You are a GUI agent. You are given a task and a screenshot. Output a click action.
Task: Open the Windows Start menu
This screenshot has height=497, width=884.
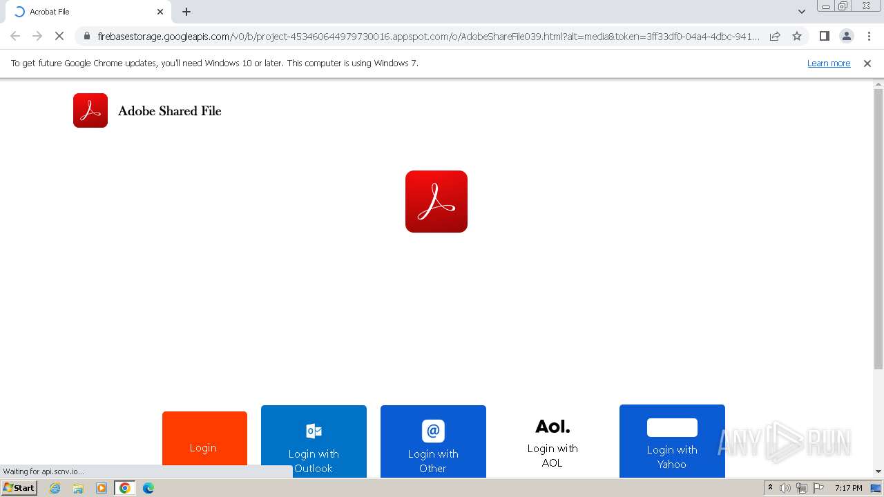coord(19,487)
